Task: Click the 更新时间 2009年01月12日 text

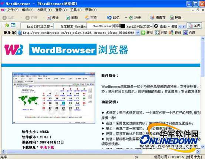Action: click(43, 142)
